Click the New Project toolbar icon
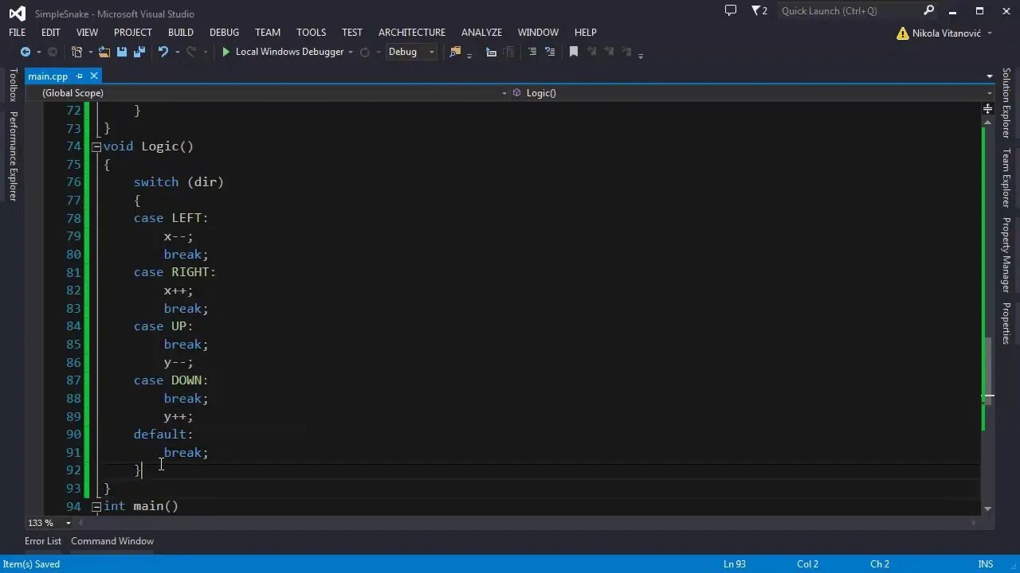The image size is (1020, 573). [x=76, y=52]
